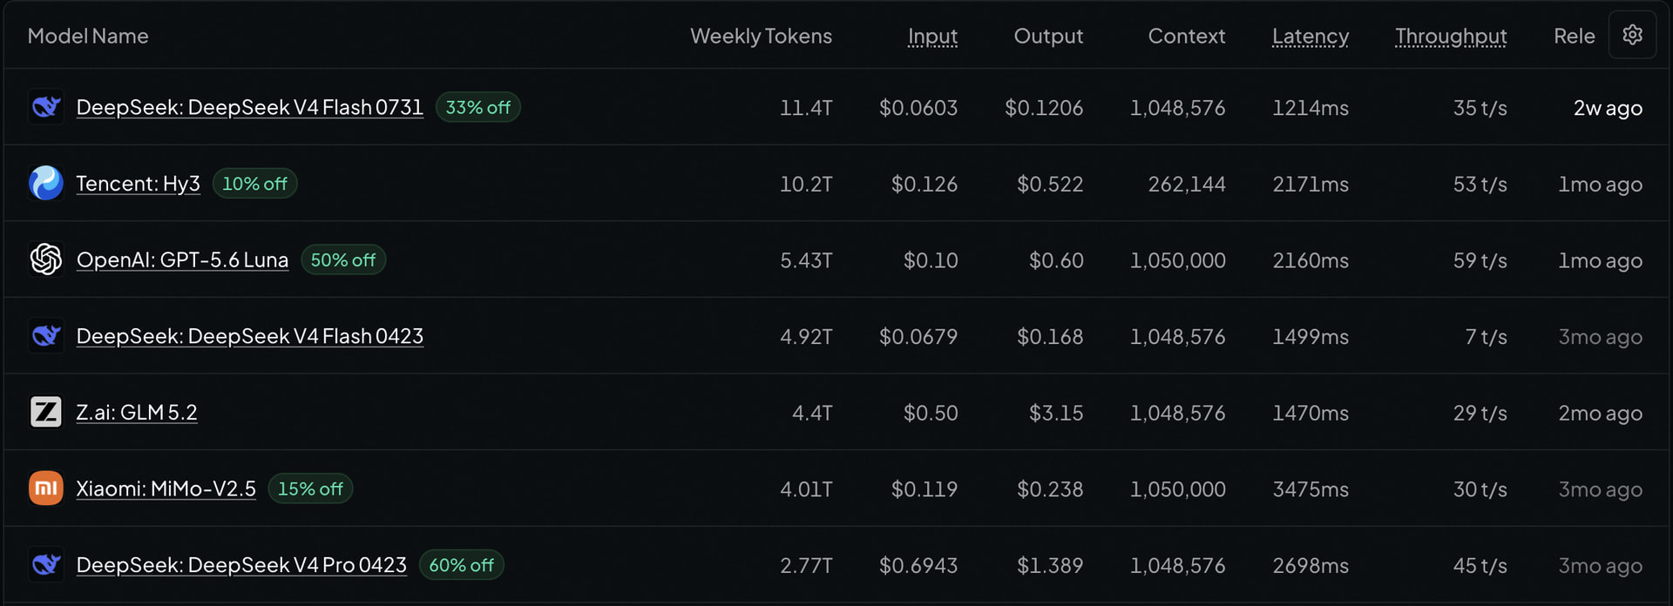Image resolution: width=1673 pixels, height=606 pixels.
Task: Click the Z.ai logo icon
Action: 46,412
